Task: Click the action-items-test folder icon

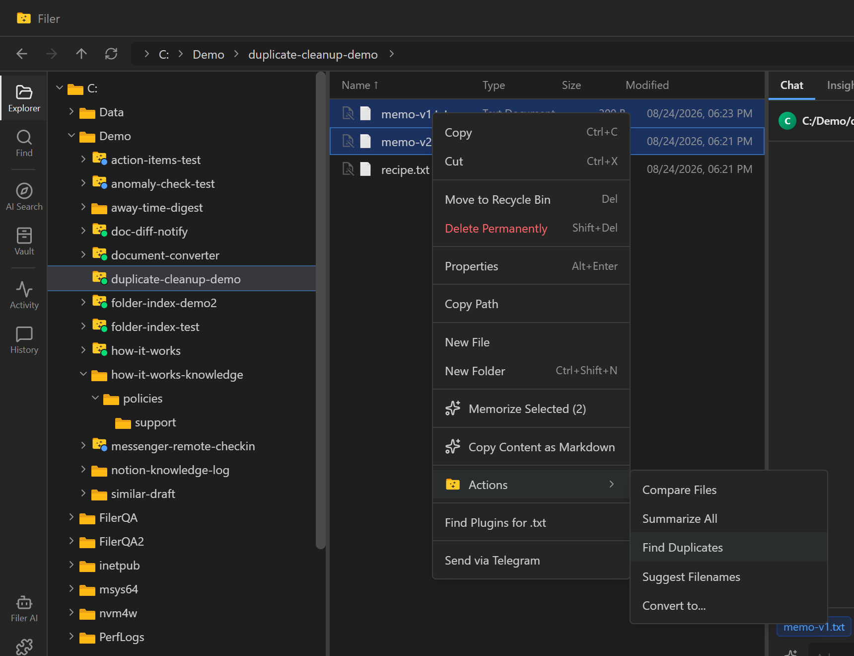Action: (99, 159)
